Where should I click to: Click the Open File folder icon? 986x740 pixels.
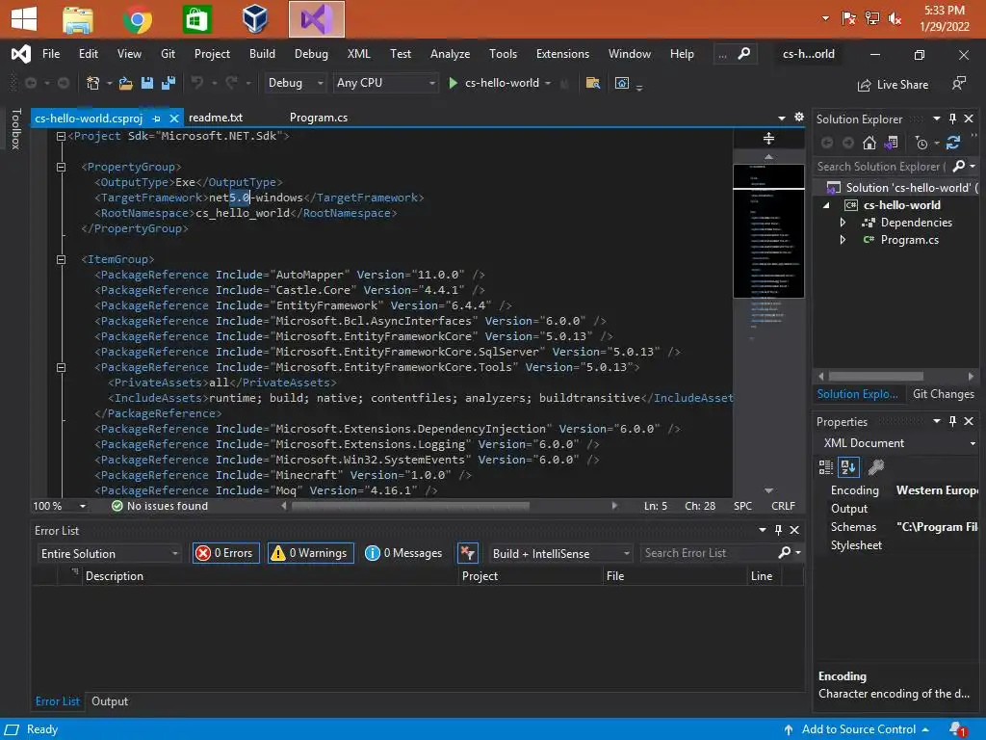point(126,83)
